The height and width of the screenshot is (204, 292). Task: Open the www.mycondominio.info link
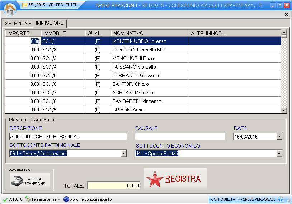pos(90,199)
